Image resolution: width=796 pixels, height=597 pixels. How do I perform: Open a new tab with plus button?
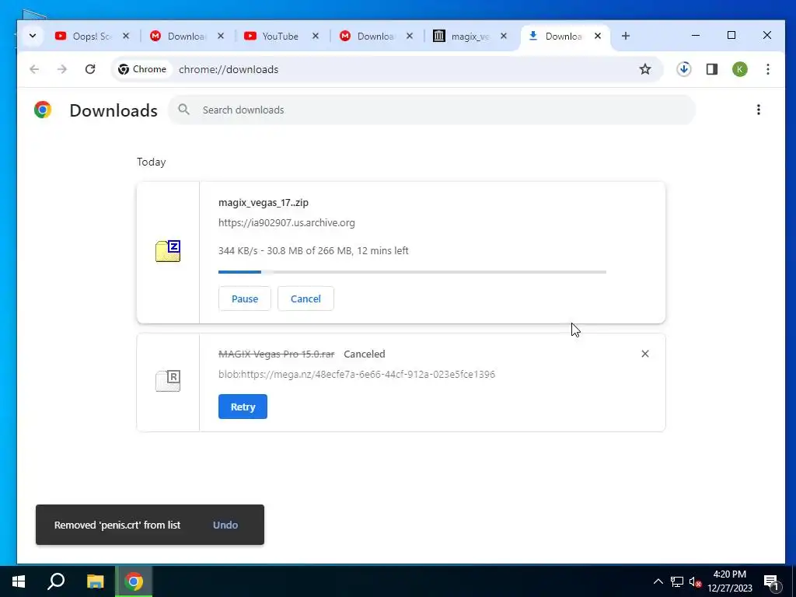click(626, 36)
